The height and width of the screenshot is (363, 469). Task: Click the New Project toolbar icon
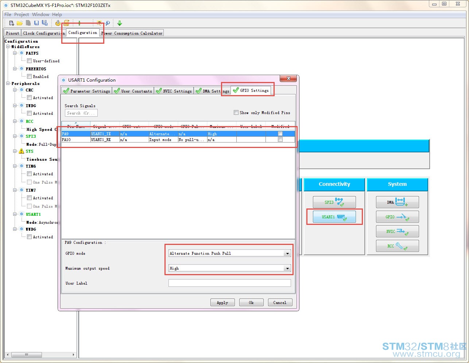(x=12, y=23)
